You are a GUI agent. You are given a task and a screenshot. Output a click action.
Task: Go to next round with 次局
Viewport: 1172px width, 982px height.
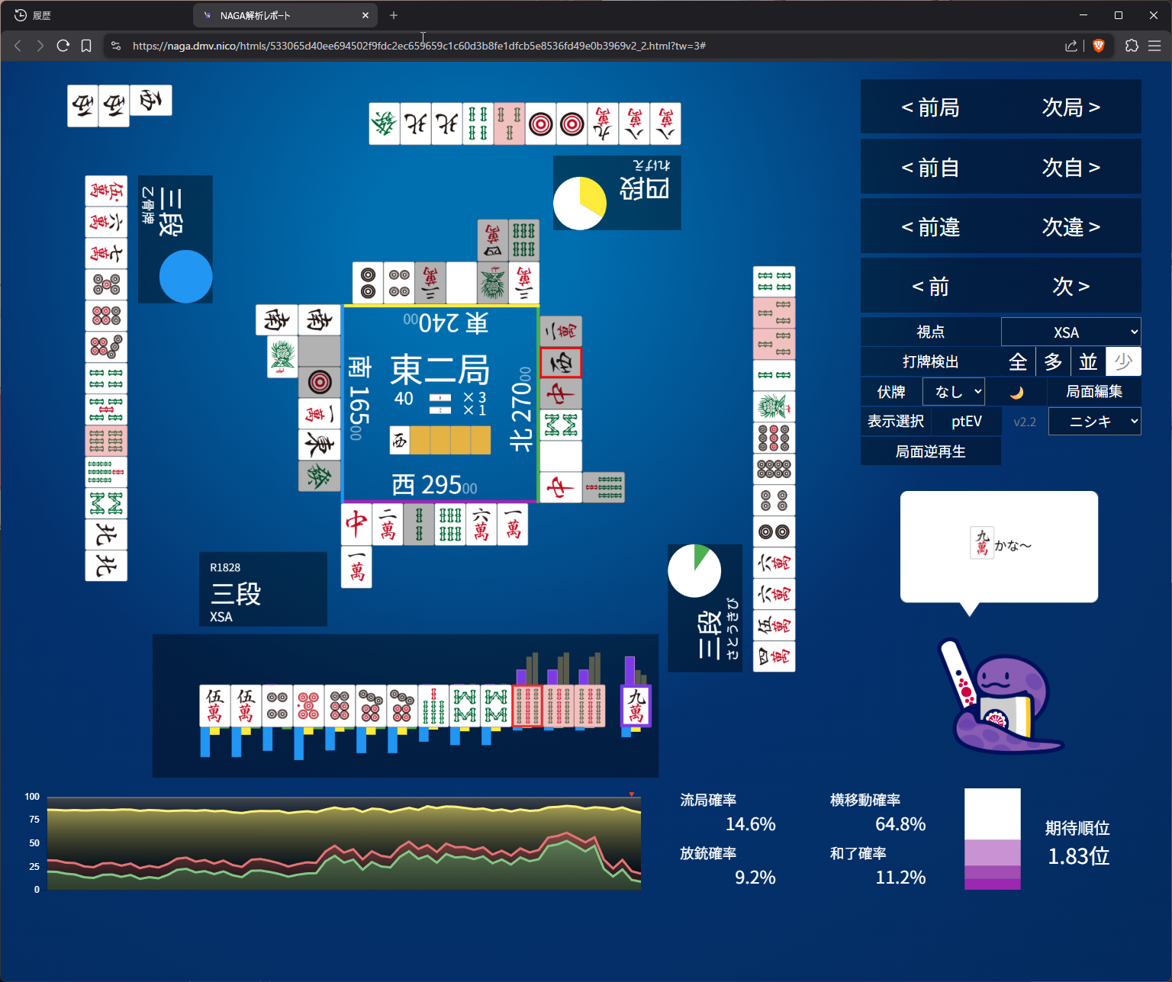(1071, 108)
